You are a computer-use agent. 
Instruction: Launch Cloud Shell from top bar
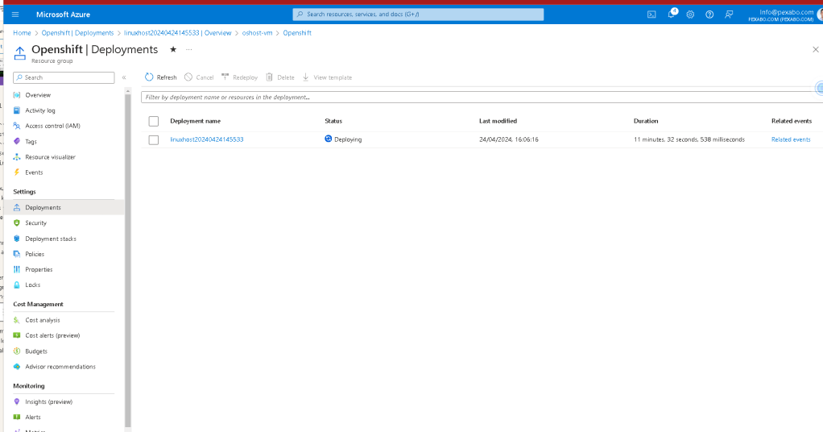point(651,15)
